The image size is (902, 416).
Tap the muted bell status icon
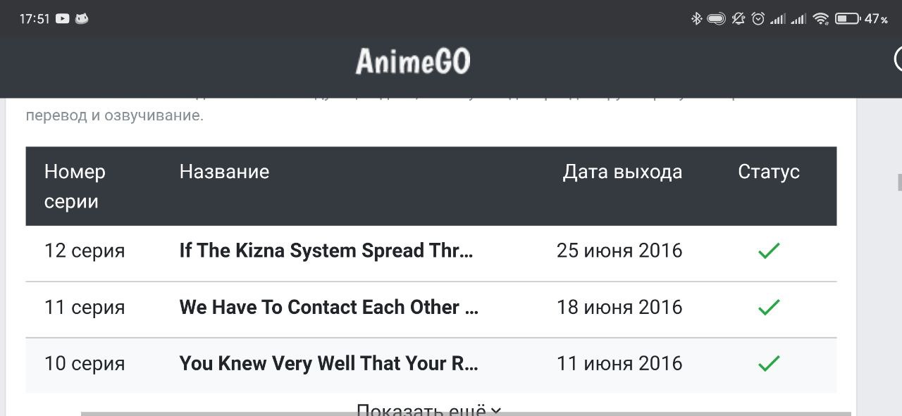(x=738, y=19)
